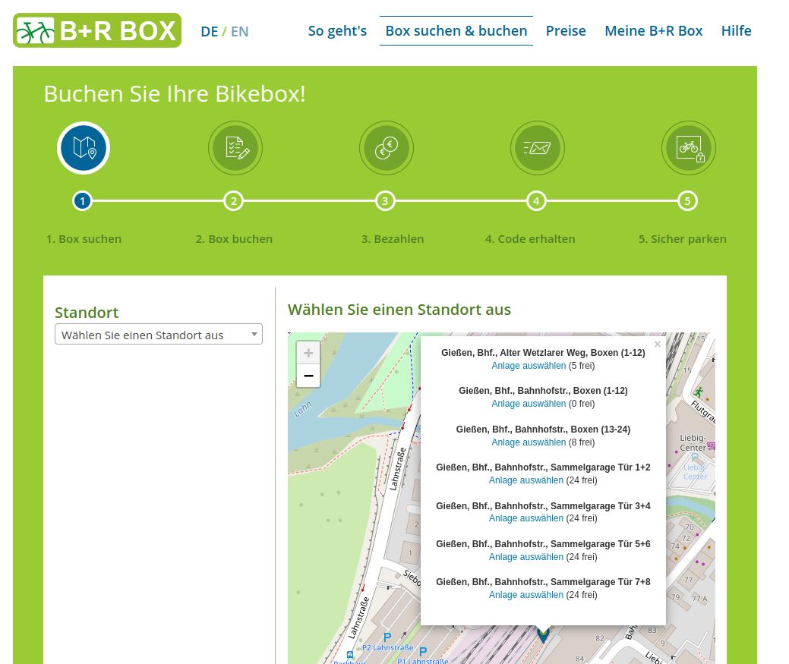Image resolution: width=789 pixels, height=664 pixels.
Task: Close the location popup
Action: click(658, 345)
